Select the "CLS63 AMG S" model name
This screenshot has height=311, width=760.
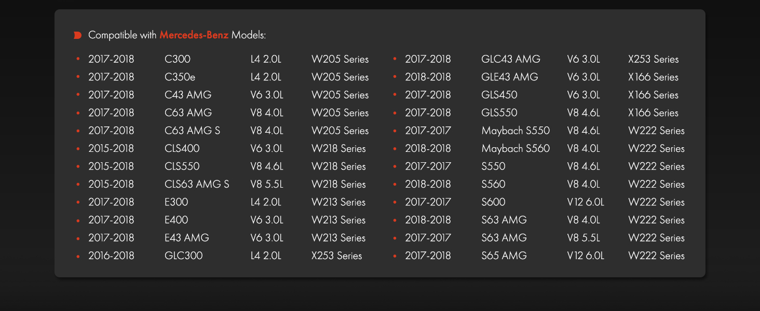(197, 185)
